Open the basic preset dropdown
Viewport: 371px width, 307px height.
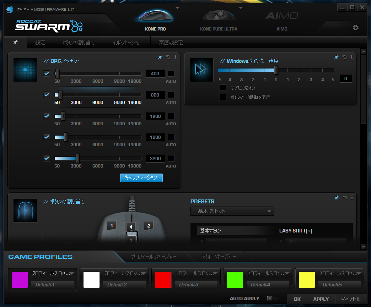232,211
